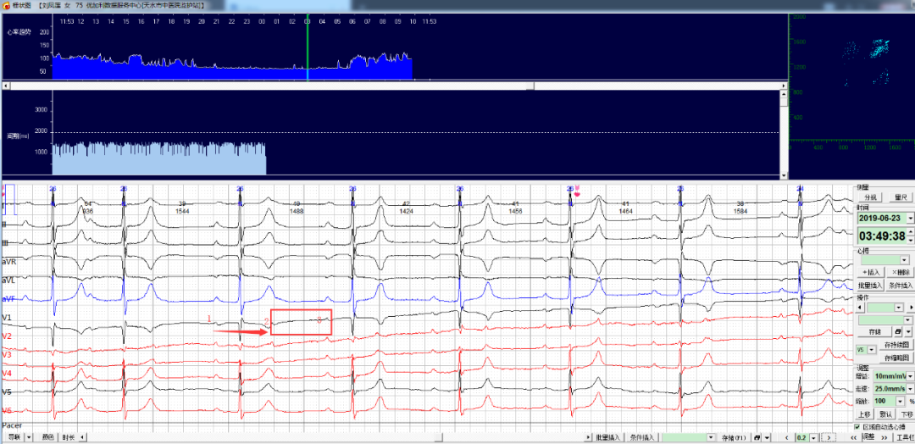
Task: Click the beat interval value 1544
Action: (x=183, y=211)
